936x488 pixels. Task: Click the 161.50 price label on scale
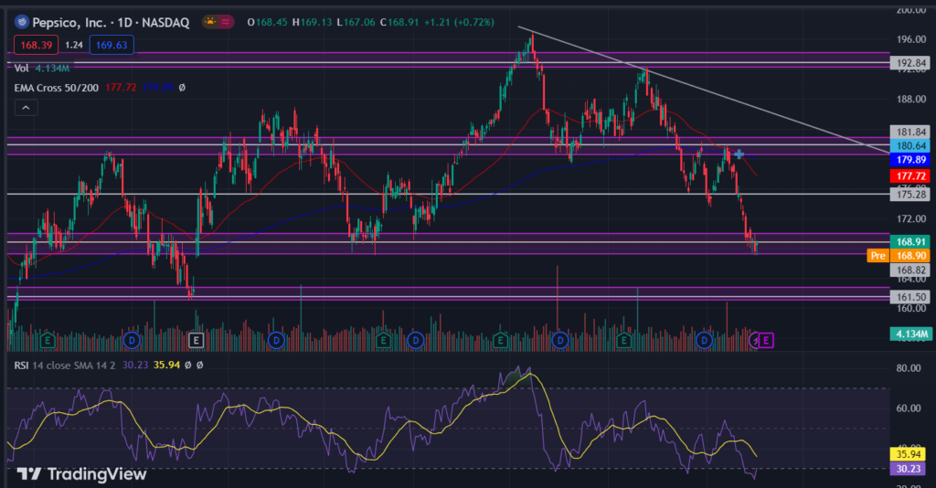pyautogui.click(x=909, y=296)
